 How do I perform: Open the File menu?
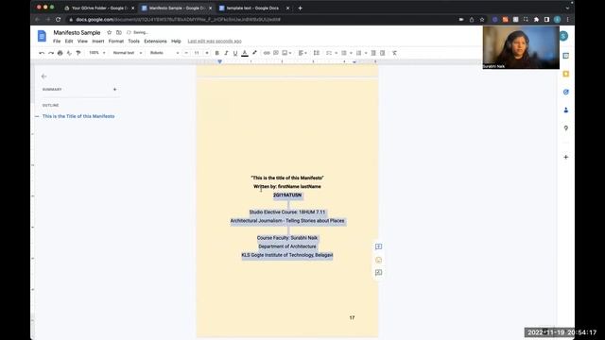coord(57,42)
